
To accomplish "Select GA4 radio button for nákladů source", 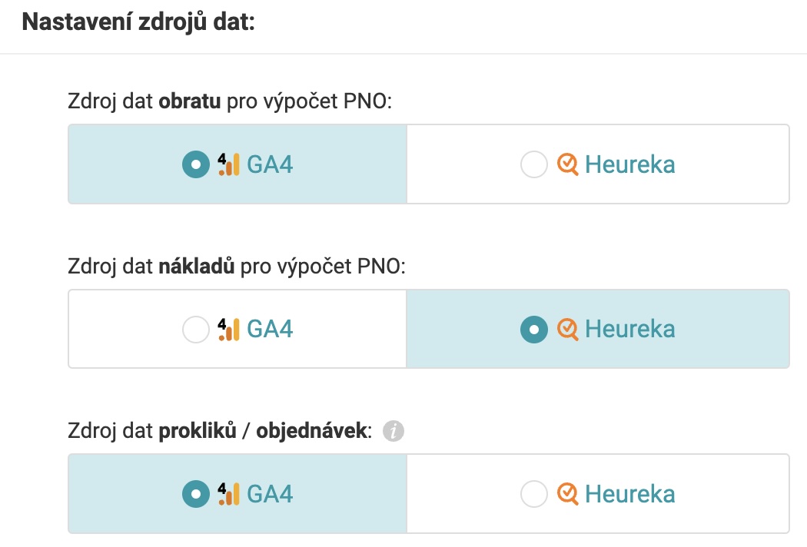I will click(x=195, y=330).
